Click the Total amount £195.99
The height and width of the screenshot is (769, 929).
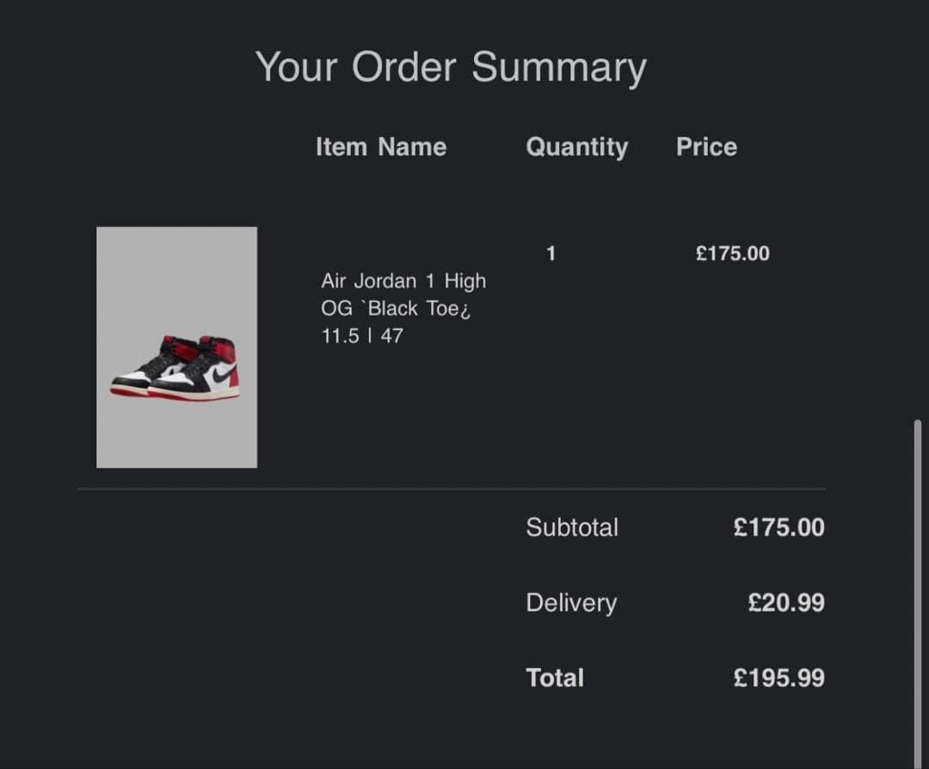click(x=778, y=679)
